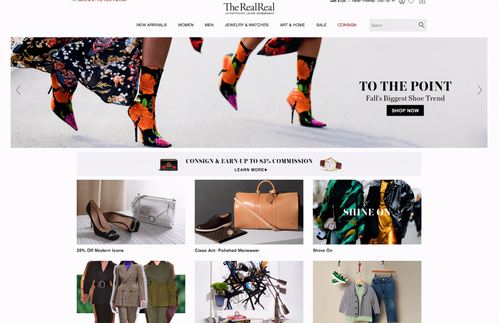The image size is (499, 323).
Task: Open the New Arrivals menu
Action: [x=152, y=25]
